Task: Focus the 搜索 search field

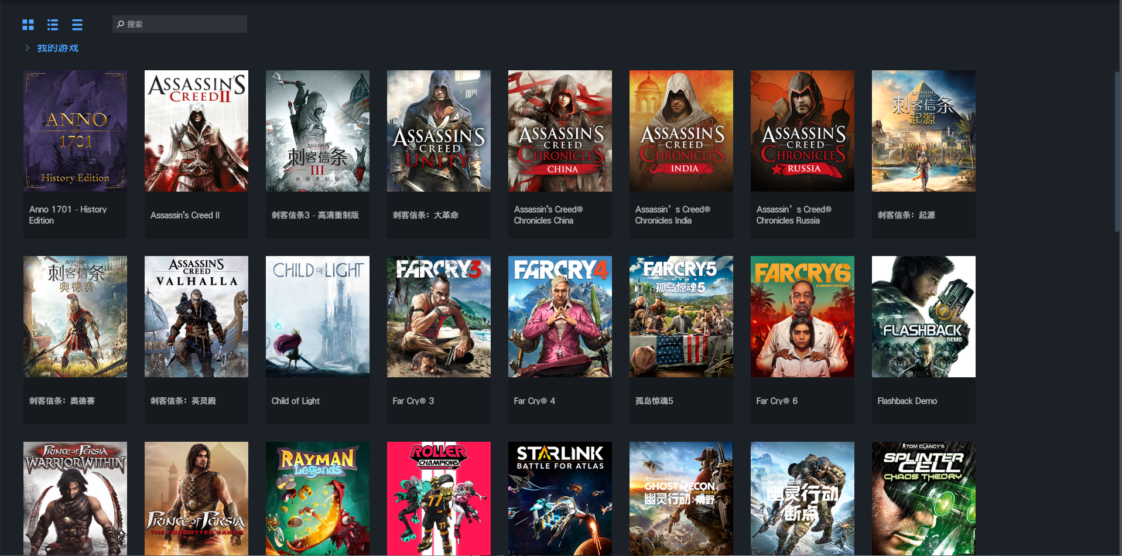Action: 180,24
